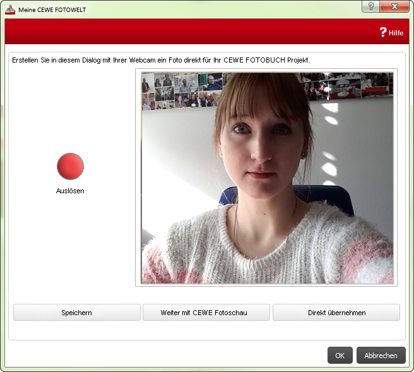Click the "Meine CEWE FOTOWELT" window title

point(52,10)
